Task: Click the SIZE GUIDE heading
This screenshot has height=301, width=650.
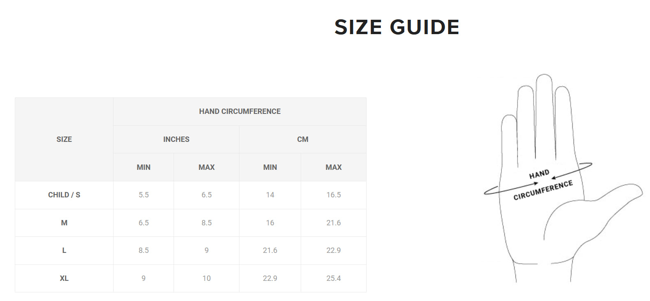Action: click(397, 28)
